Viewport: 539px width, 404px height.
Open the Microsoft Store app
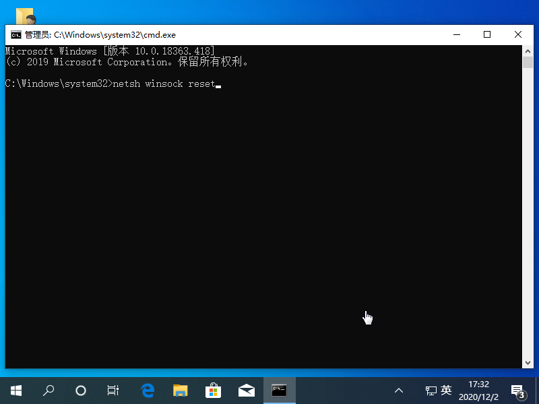(214, 391)
